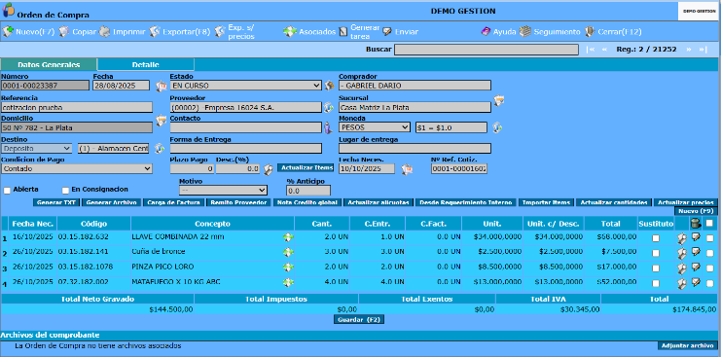Switch to the Datos Generales tab
The width and height of the screenshot is (721, 357).
point(49,65)
